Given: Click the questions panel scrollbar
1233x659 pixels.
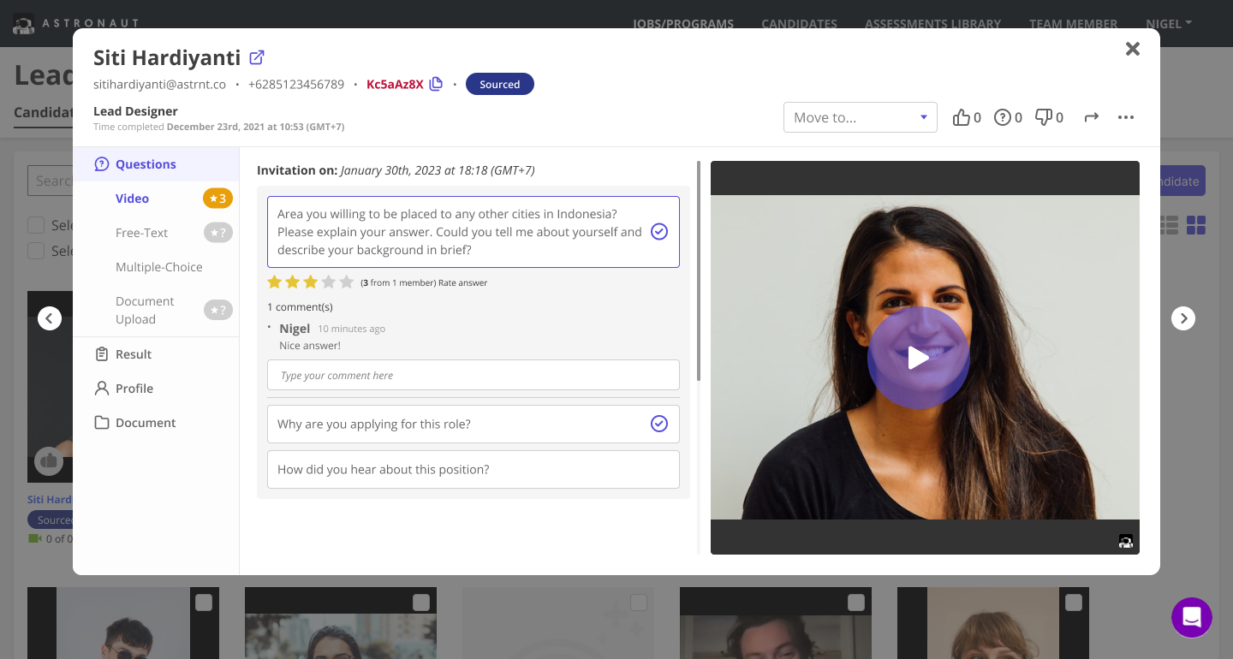Looking at the screenshot, I should coord(699,270).
